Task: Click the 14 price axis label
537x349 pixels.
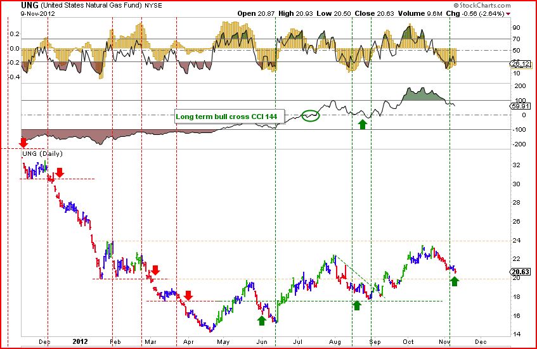Action: click(x=516, y=334)
